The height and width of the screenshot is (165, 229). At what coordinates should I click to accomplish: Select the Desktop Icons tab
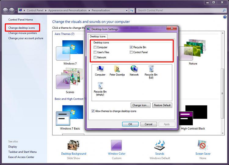[98, 36]
